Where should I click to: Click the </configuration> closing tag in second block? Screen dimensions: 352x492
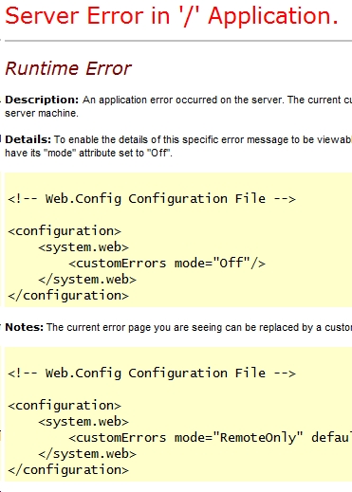[x=68, y=470]
